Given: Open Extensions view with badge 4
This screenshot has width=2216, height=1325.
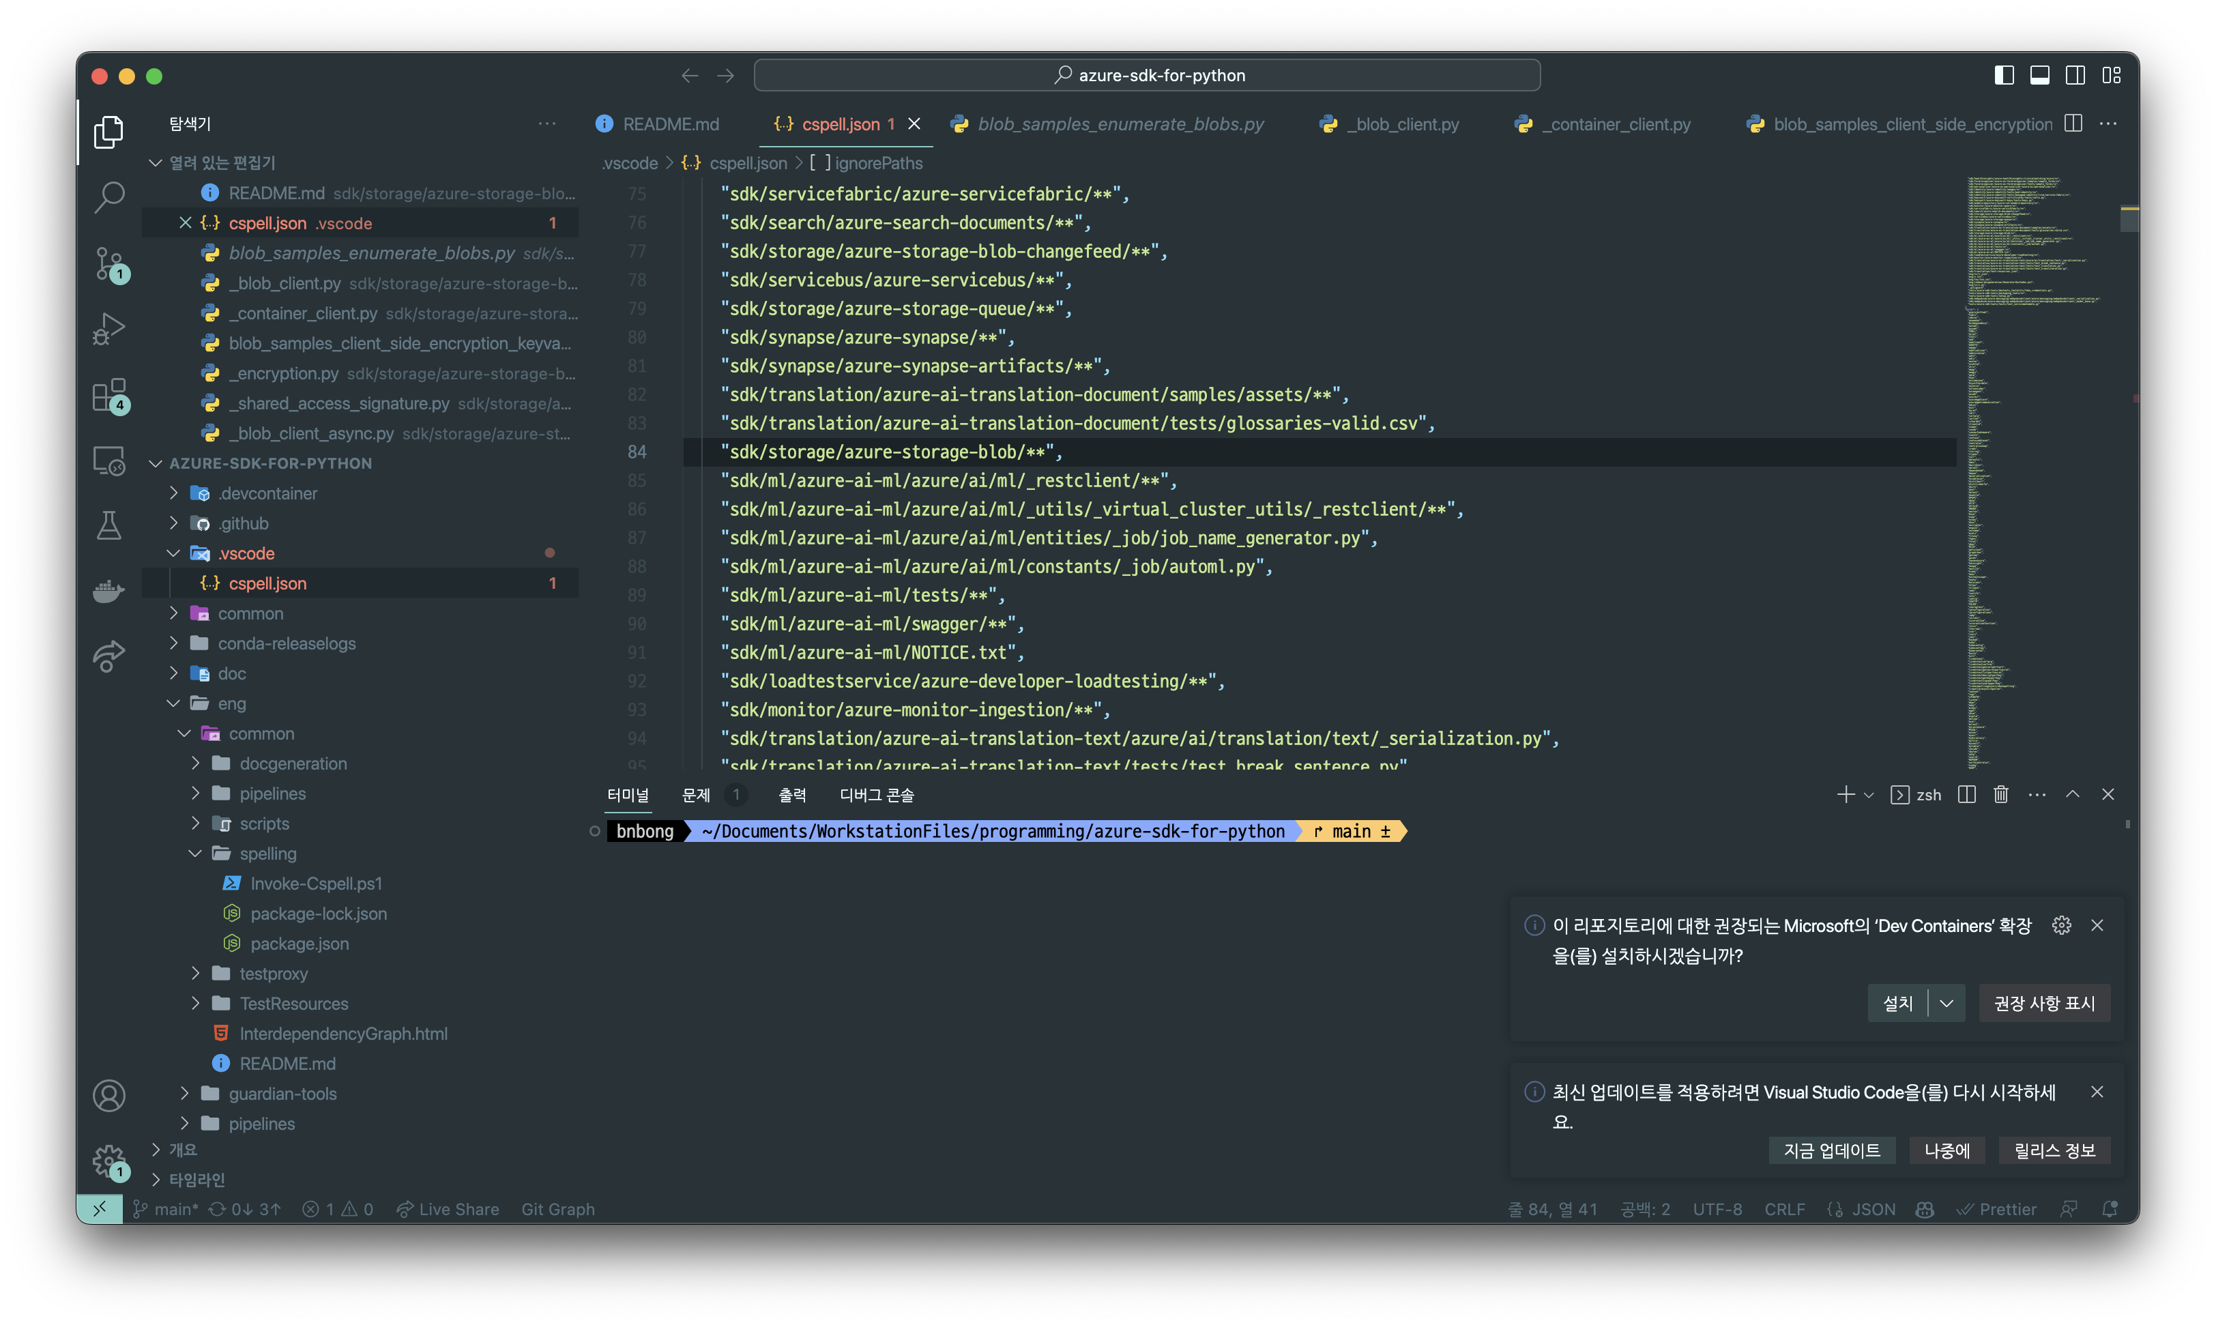Looking at the screenshot, I should 109,396.
